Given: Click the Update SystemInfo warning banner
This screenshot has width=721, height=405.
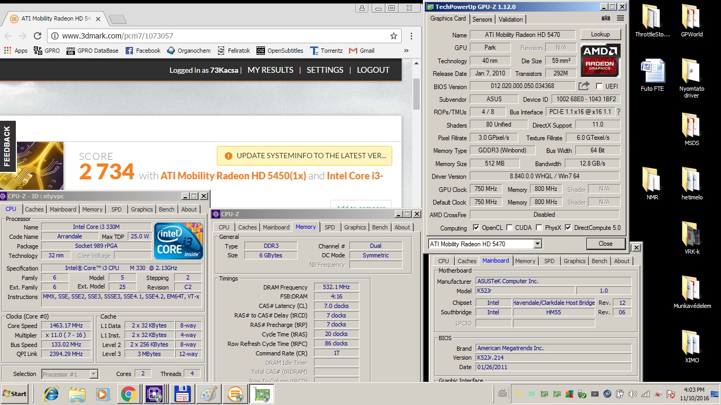Looking at the screenshot, I should tap(305, 156).
